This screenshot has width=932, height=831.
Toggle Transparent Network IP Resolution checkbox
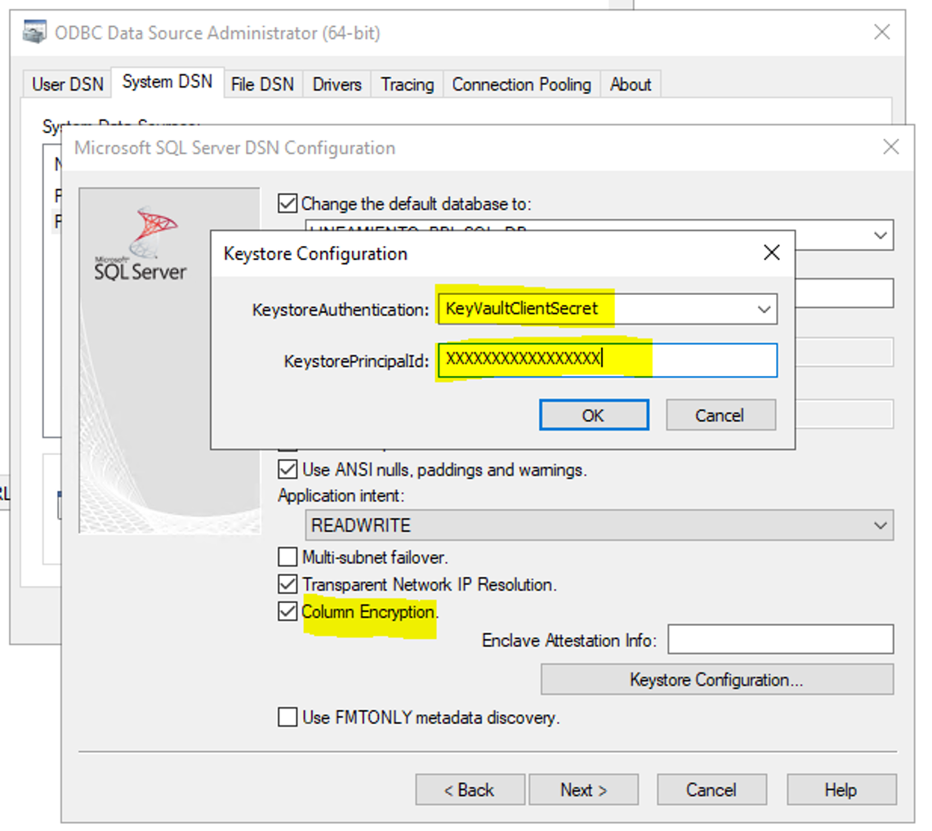pos(288,584)
